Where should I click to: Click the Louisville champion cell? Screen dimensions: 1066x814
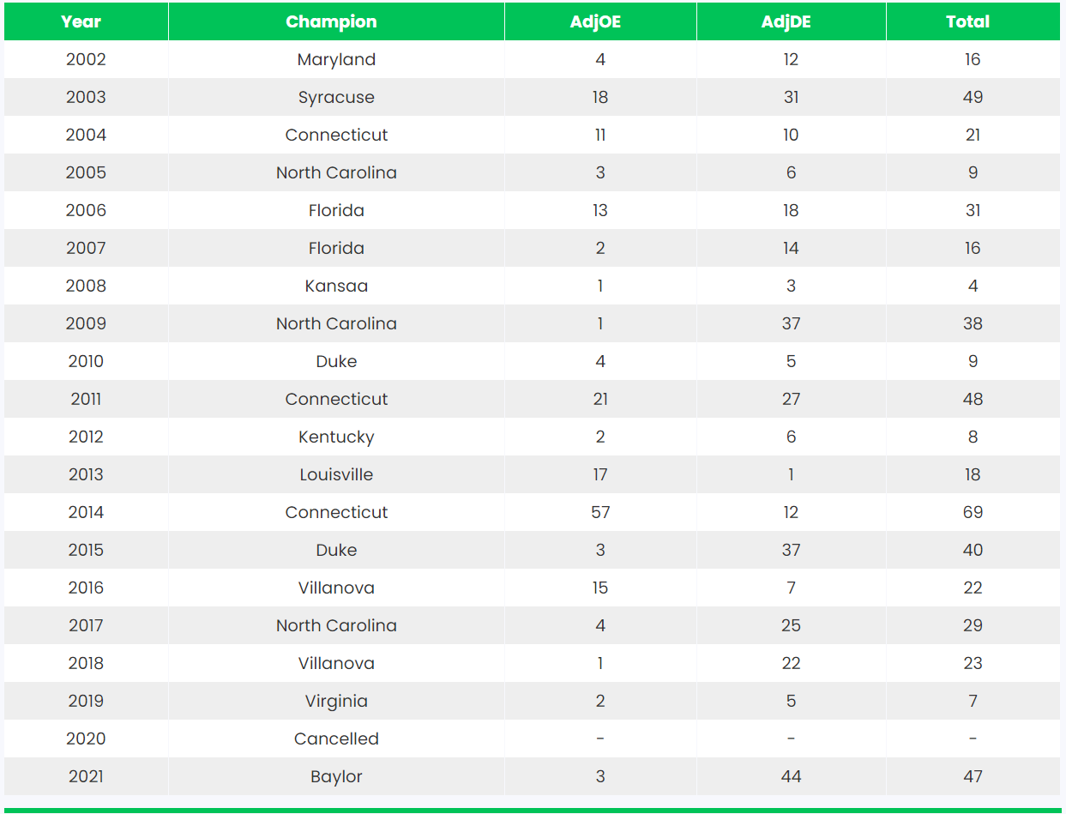(336, 474)
